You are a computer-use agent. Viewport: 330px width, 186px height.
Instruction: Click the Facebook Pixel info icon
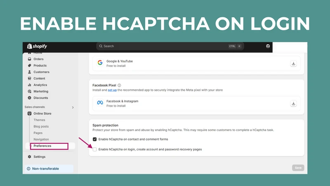(119, 86)
